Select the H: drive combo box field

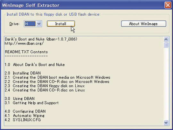[33, 24]
